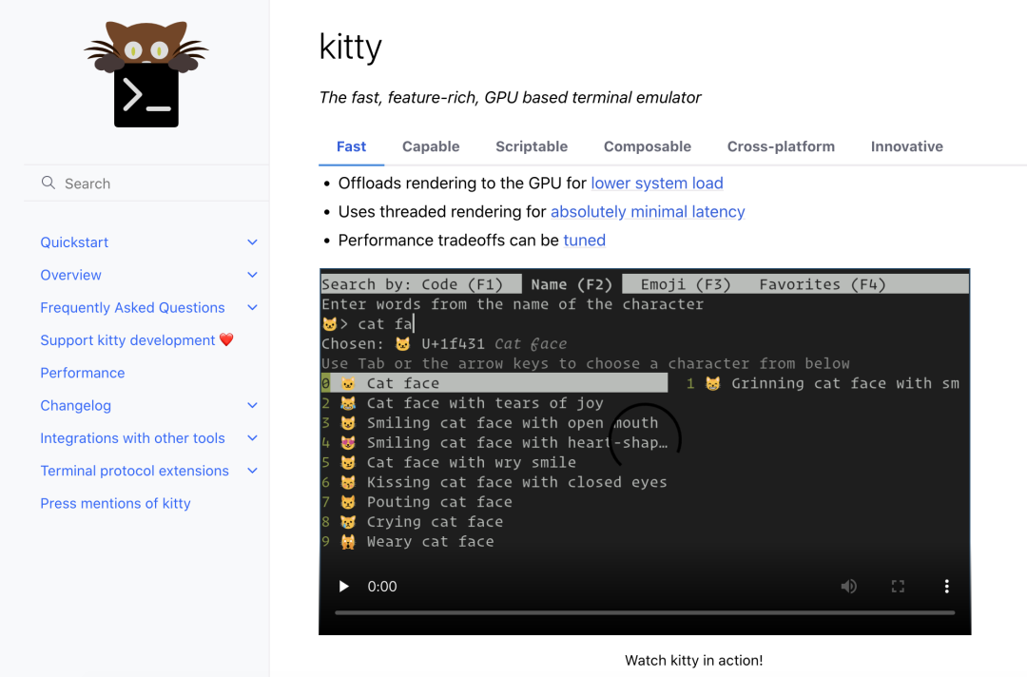Open the video more-options menu

click(x=946, y=586)
